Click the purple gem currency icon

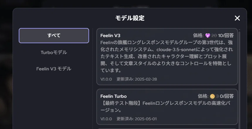208,36
